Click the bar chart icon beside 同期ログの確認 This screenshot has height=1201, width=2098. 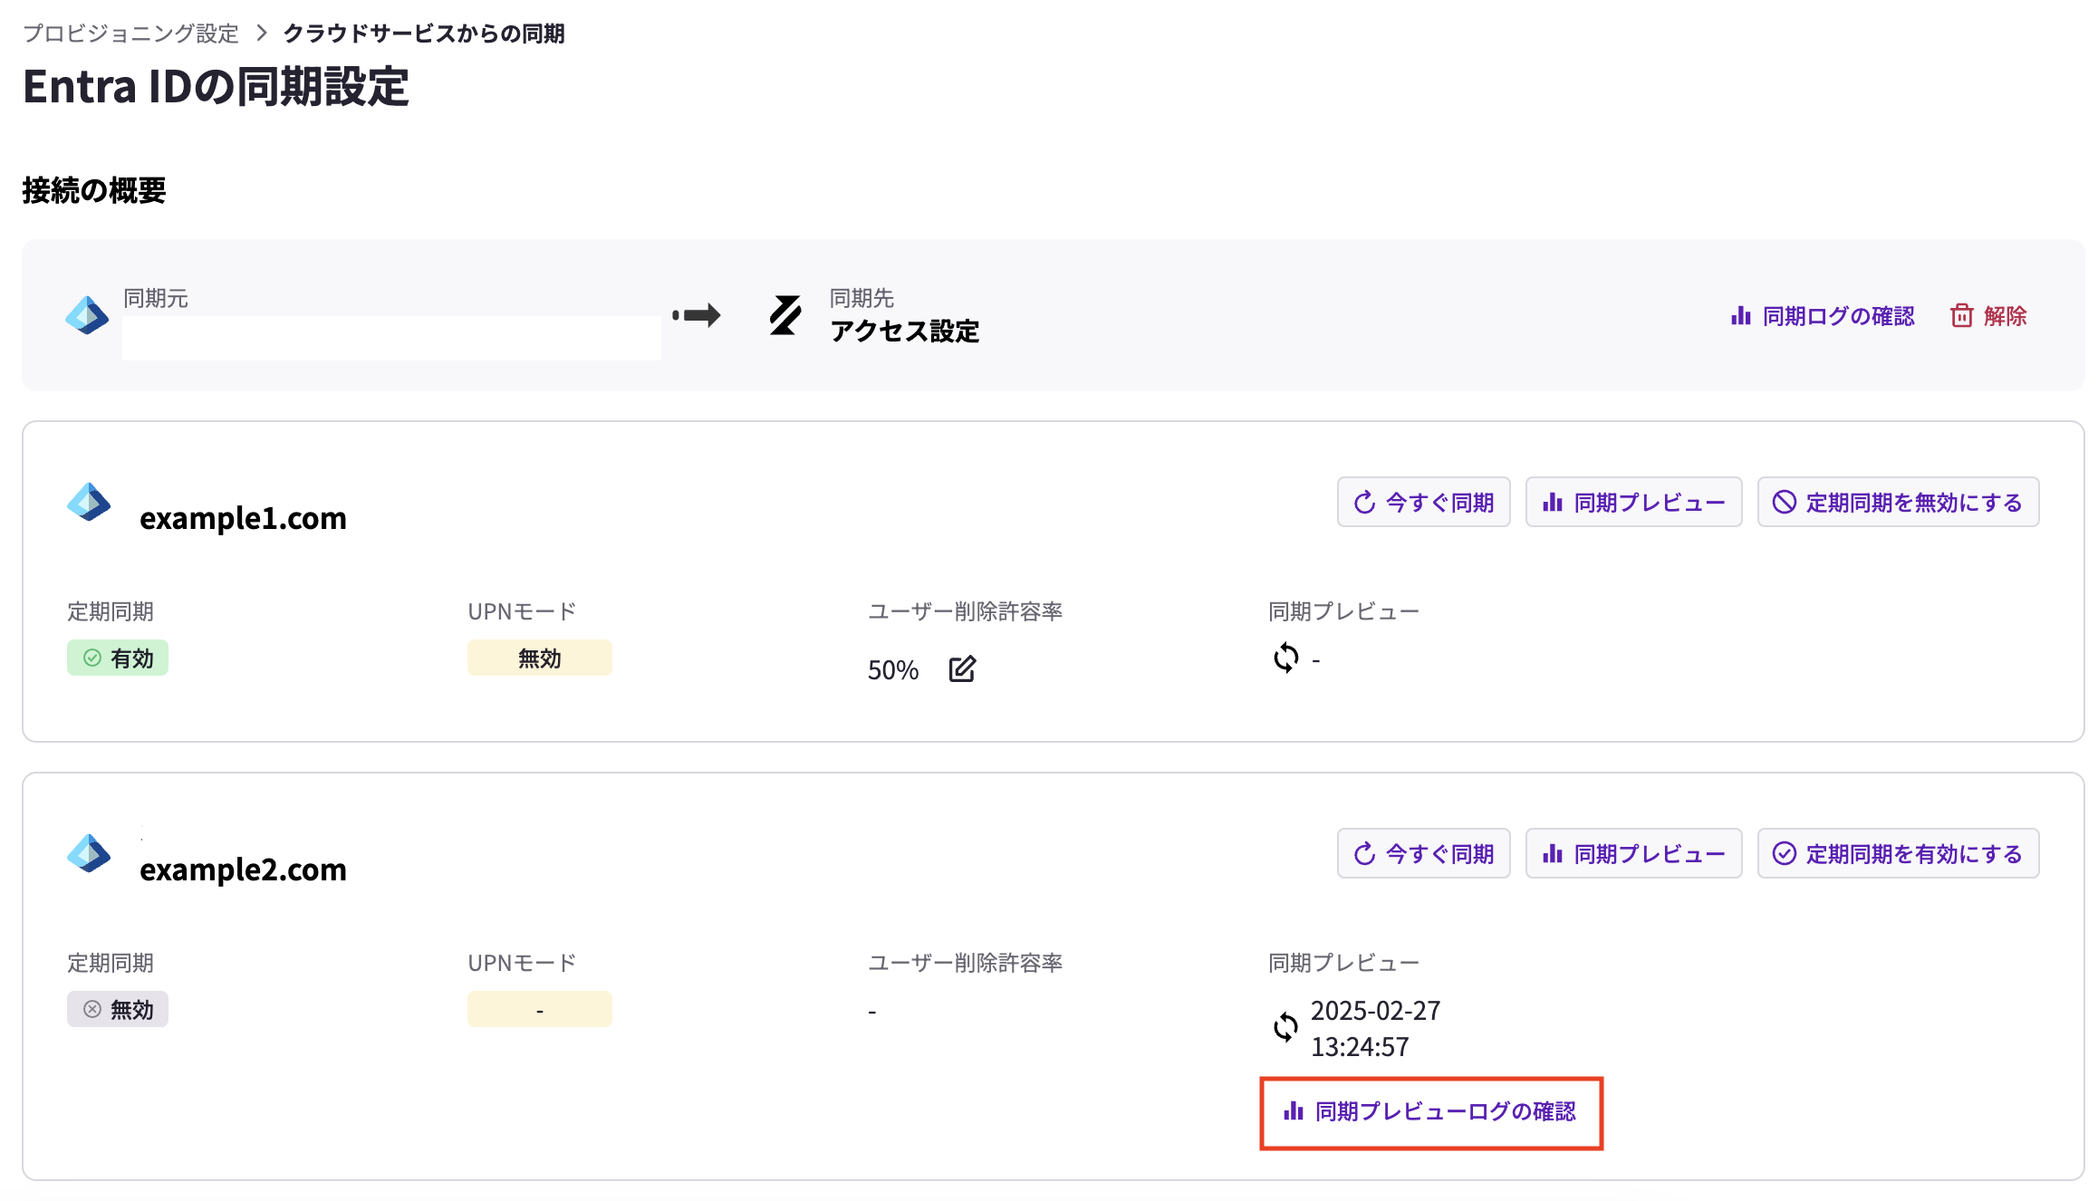[1740, 315]
